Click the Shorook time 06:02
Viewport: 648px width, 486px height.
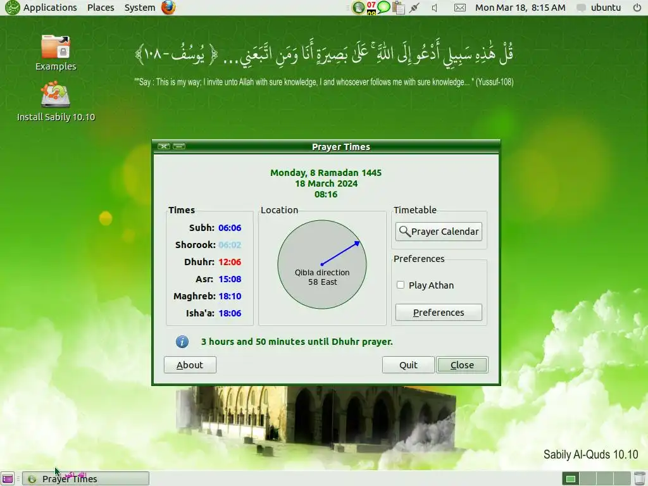(x=230, y=245)
